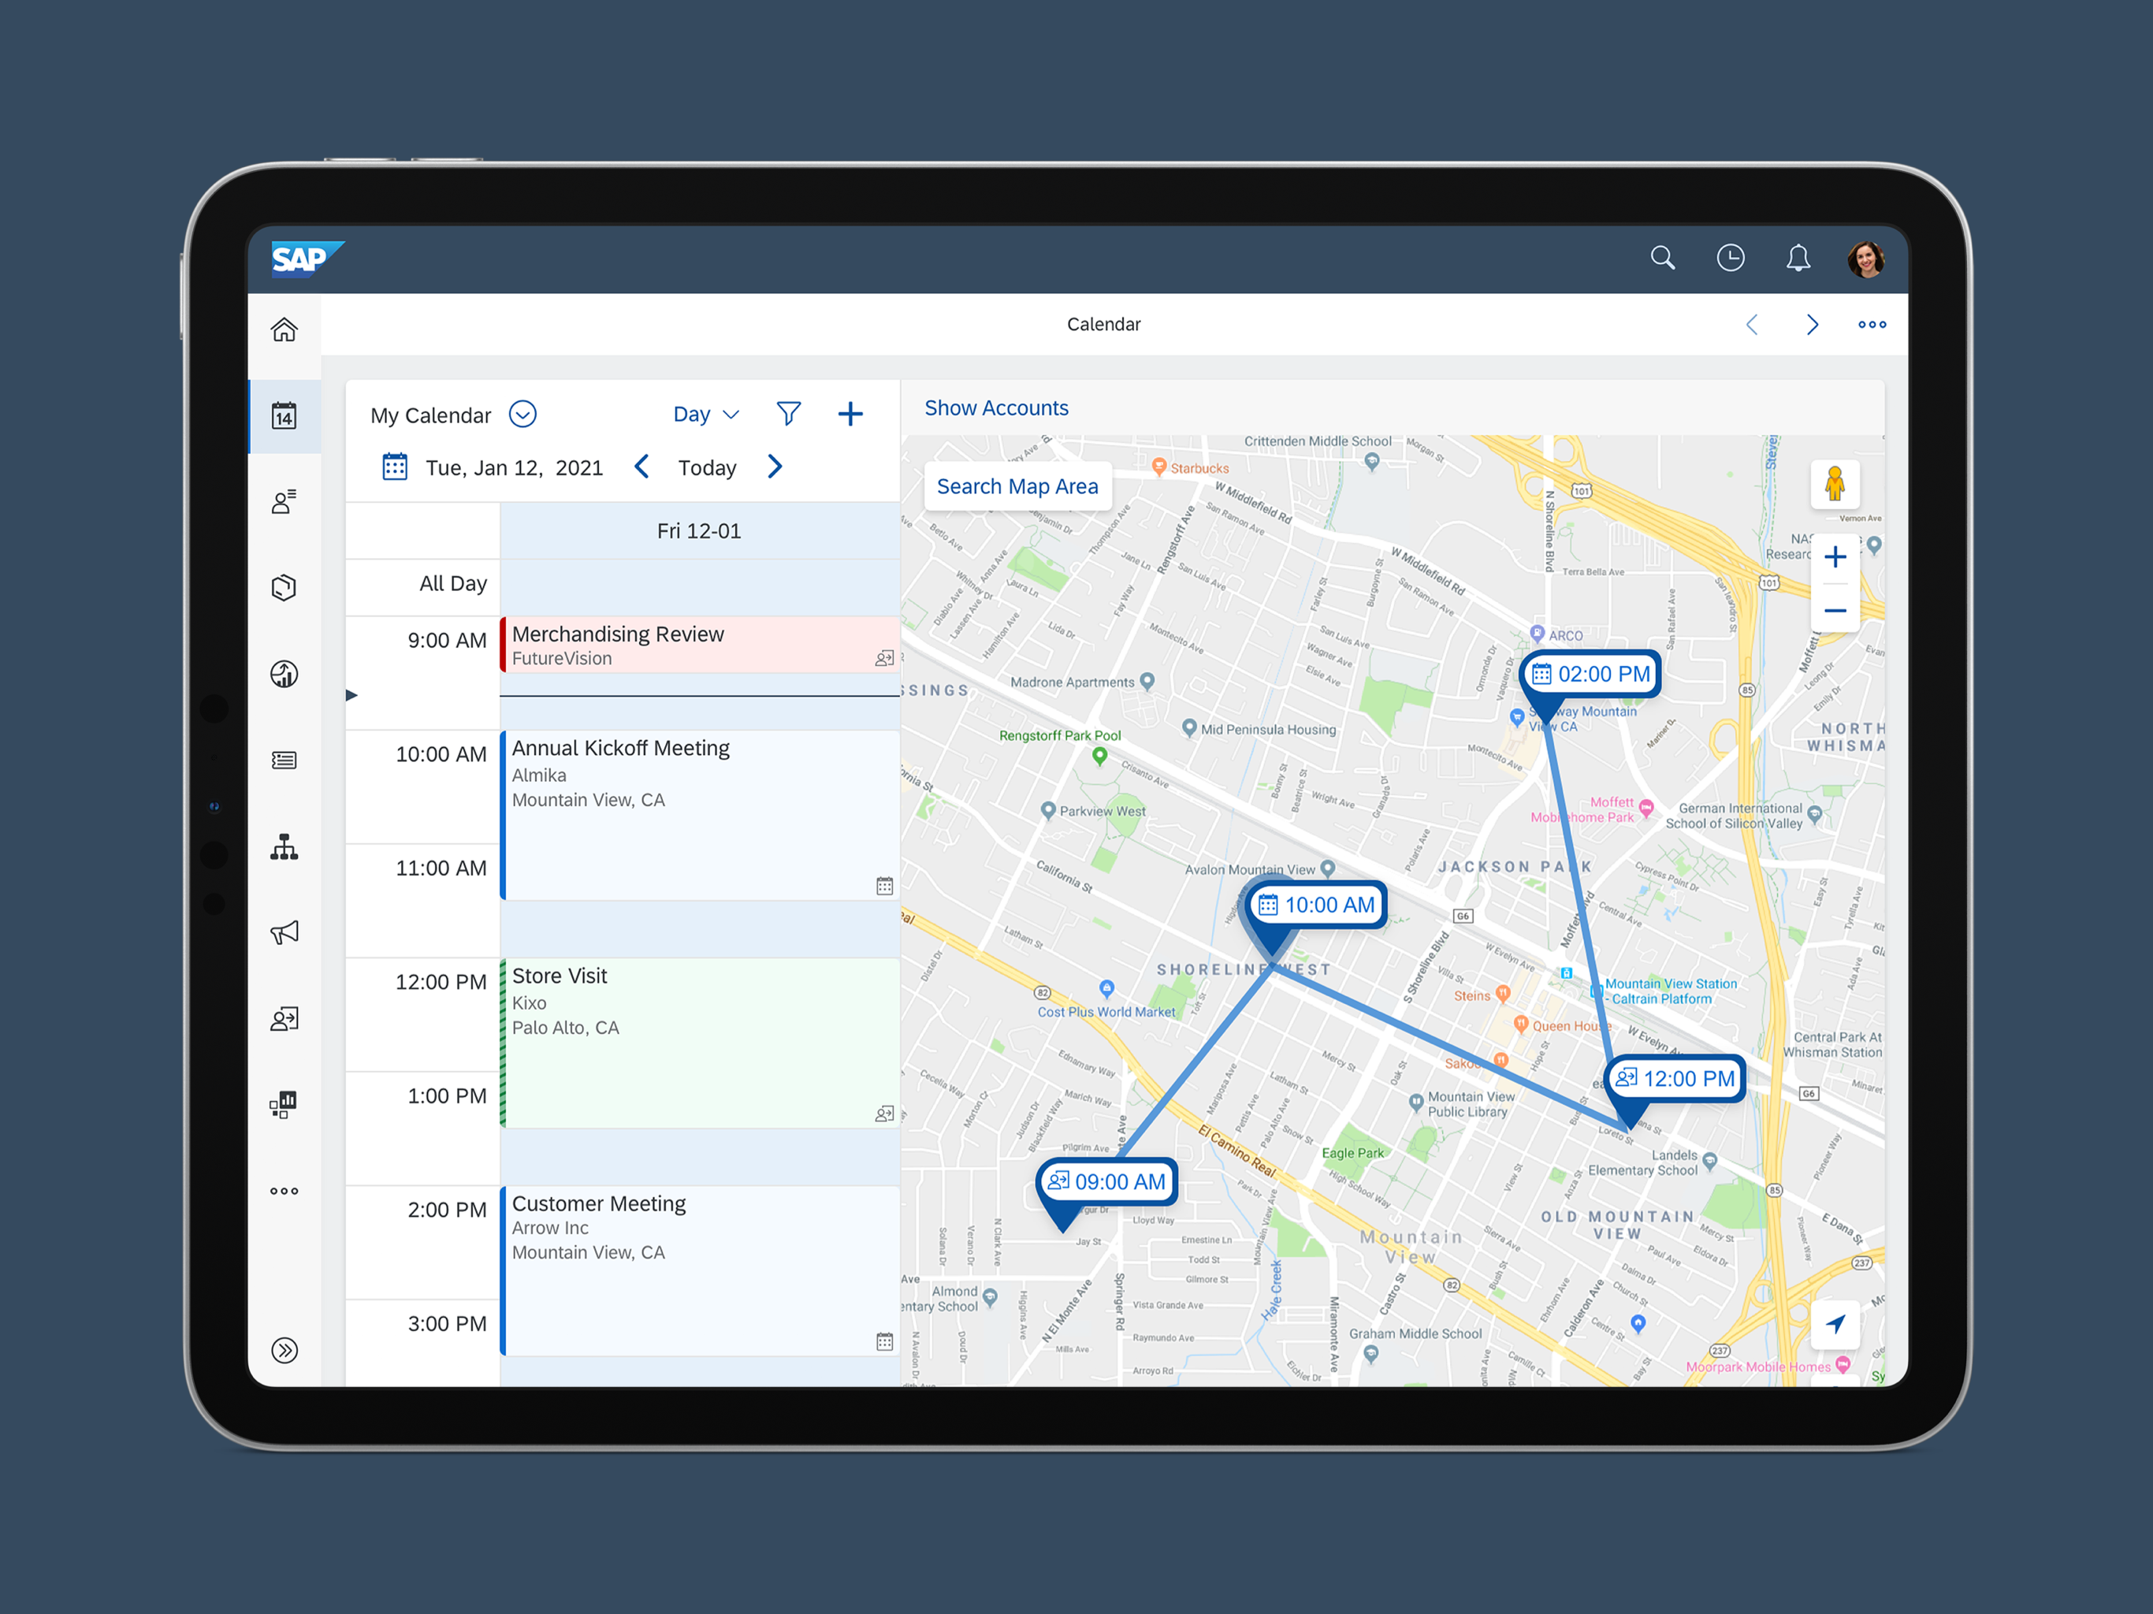The width and height of the screenshot is (2153, 1614).
Task: Click the search magnifier icon in header
Action: point(1663,258)
